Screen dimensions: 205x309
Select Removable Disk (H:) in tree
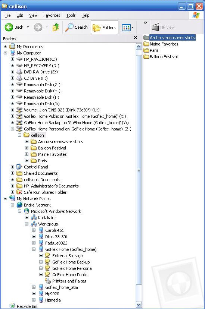pos(42,91)
